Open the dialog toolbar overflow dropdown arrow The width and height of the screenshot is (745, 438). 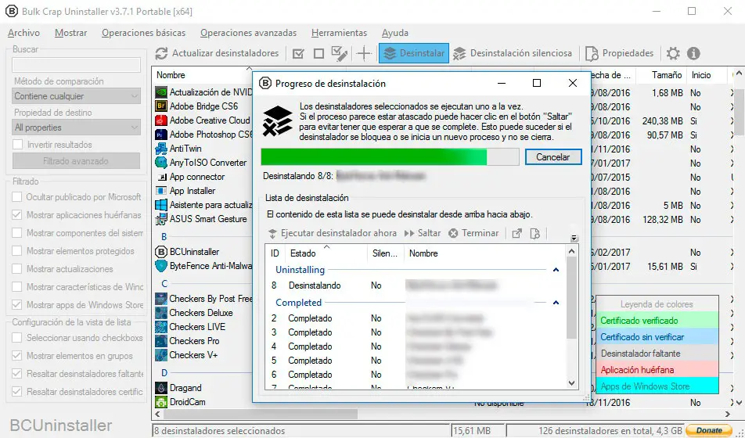574,238
